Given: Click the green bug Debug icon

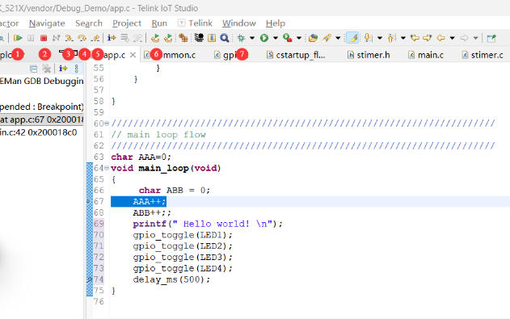Looking at the screenshot, I should 242,38.
